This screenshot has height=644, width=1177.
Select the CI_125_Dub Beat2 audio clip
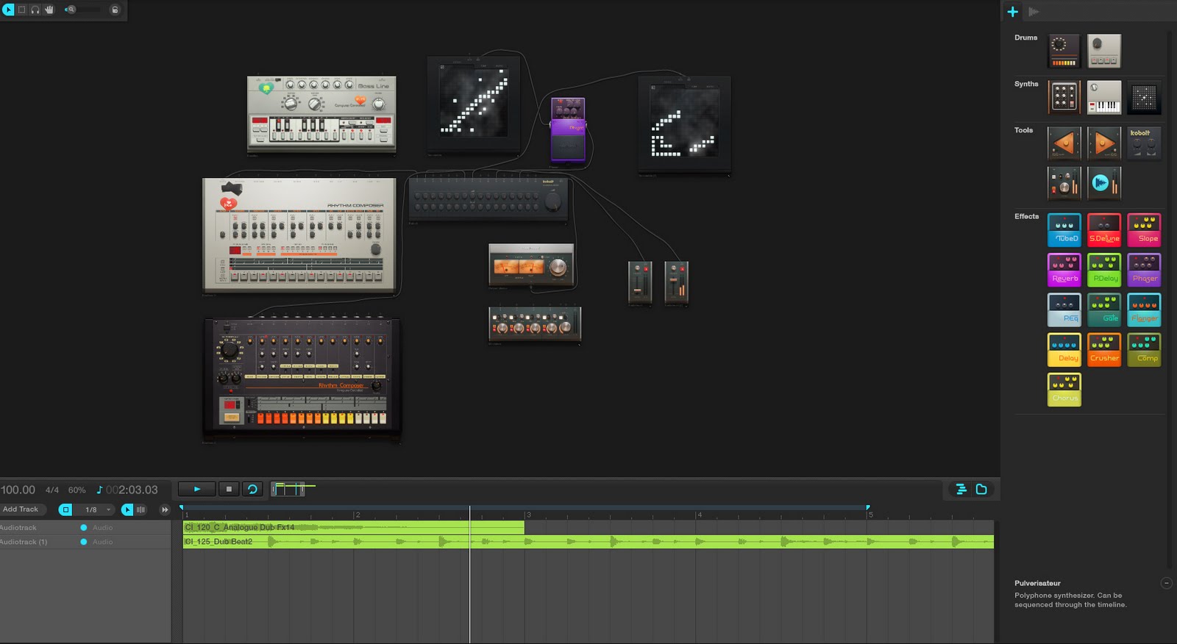pos(588,542)
